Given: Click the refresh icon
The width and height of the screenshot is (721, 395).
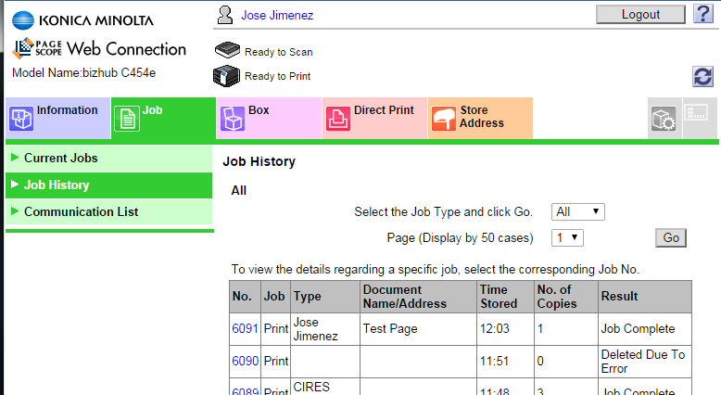Looking at the screenshot, I should [x=702, y=77].
